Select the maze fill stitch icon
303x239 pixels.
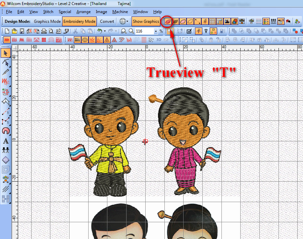point(58,40)
